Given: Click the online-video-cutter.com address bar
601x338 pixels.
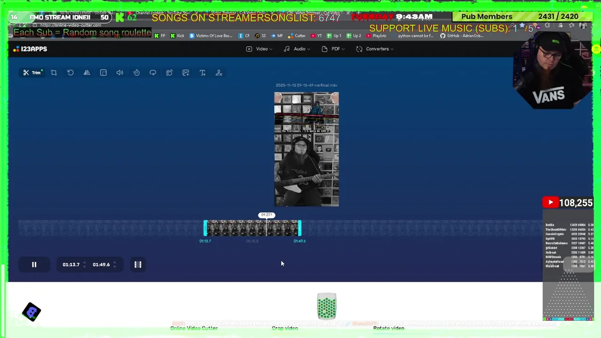Looking at the screenshot, I should 70,25.
